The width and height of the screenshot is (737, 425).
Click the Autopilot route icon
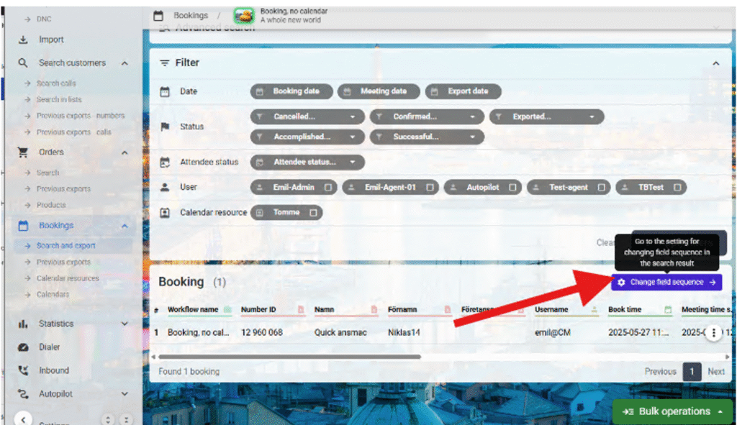[24, 394]
